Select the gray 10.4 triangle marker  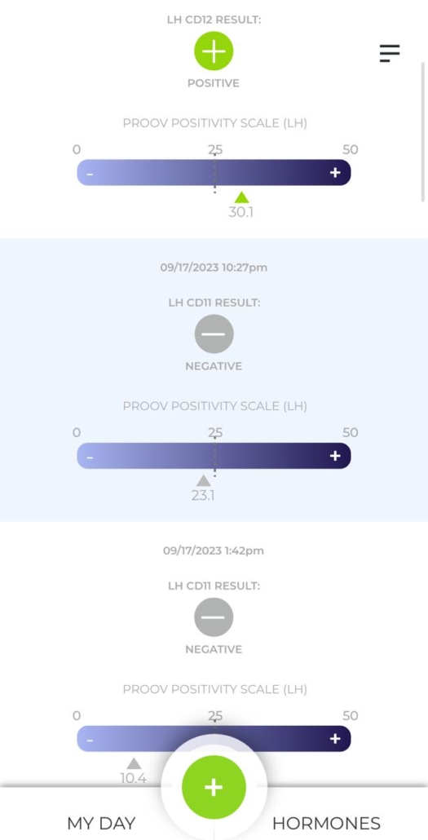pos(134,763)
